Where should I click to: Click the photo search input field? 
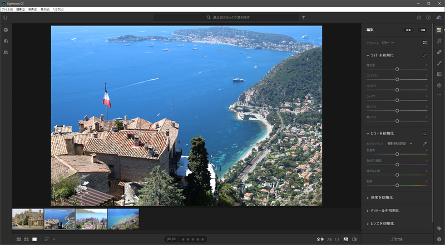pyautogui.click(x=226, y=18)
